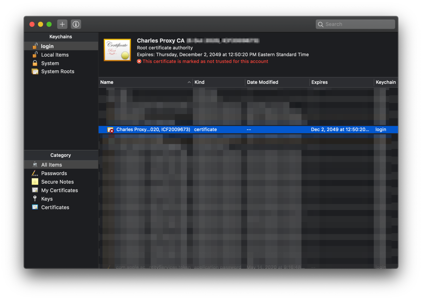This screenshot has height=300, width=422.
Task: Sort the list by Kind column
Action: coord(219,82)
